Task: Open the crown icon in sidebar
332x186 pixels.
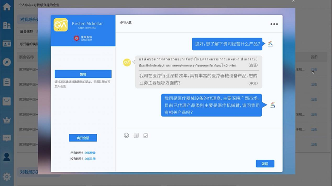Action: [x=7, y=120]
